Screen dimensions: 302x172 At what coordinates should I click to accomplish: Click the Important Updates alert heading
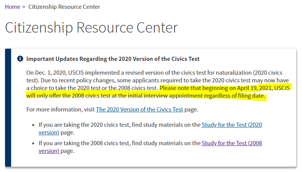113,59
